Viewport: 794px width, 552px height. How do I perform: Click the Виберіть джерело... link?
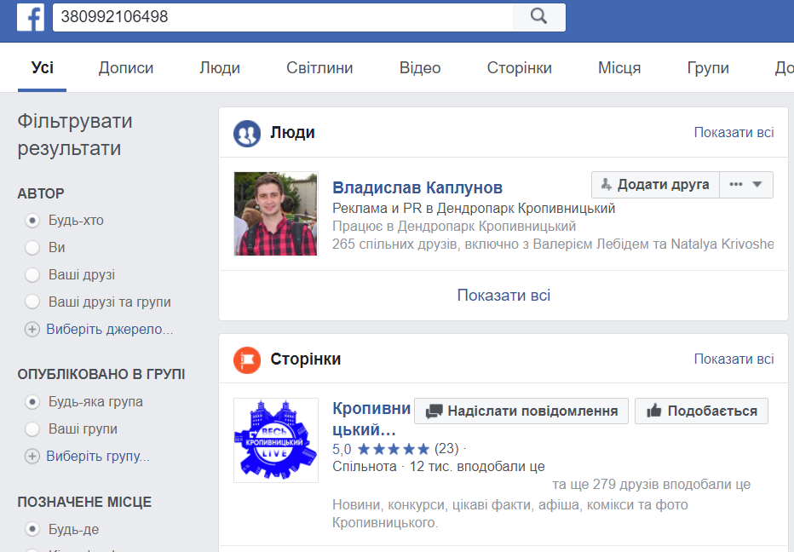click(110, 329)
